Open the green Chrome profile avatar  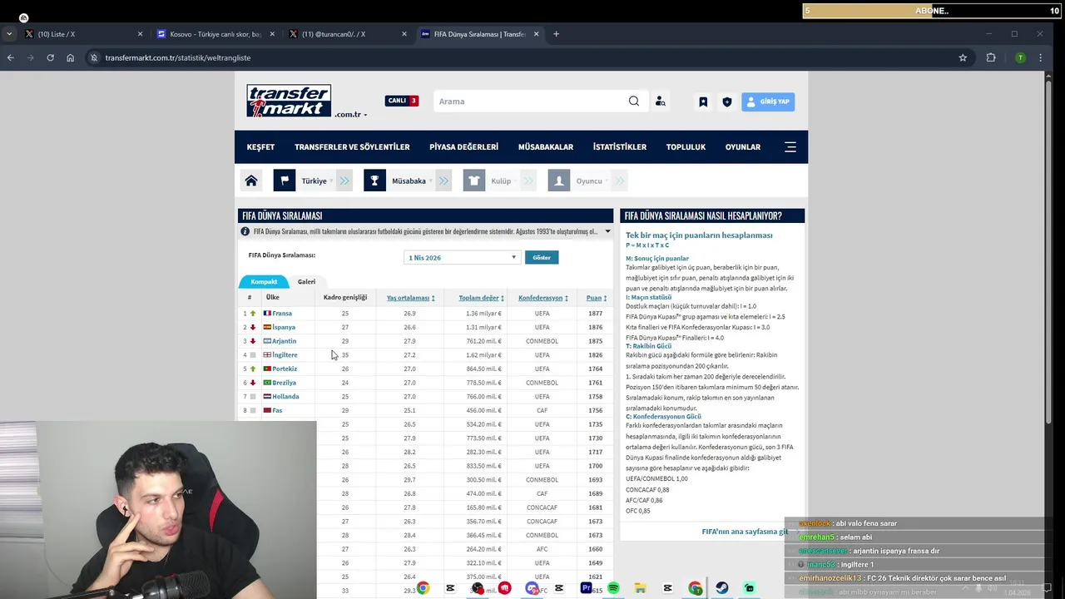click(x=1020, y=57)
